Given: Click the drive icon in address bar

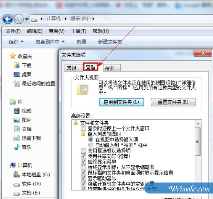Looking at the screenshot, I should pos(34,20).
